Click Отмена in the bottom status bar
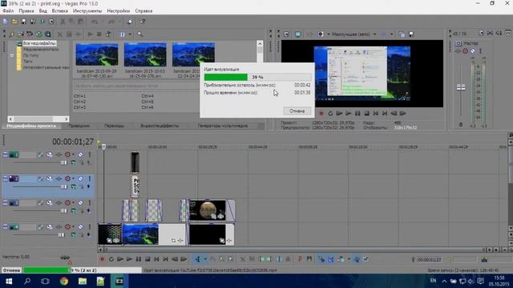Image resolution: width=513 pixels, height=288 pixels. click(12, 270)
